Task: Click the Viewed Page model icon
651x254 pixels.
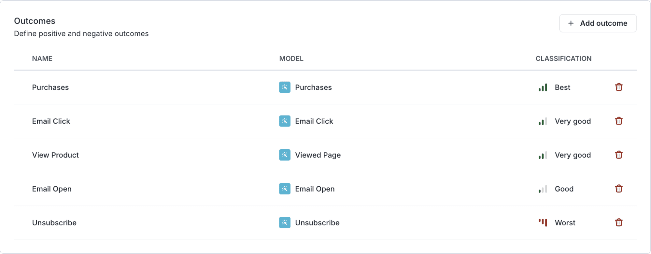Action: 285,155
